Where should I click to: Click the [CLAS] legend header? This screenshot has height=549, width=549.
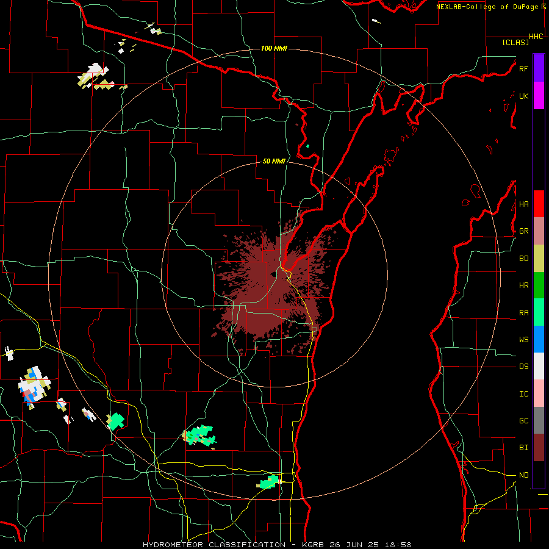pos(515,42)
